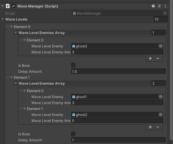Add an enemy with Element 1's plus button
Viewport: 173px width, 144px height.
[x=150, y=127]
